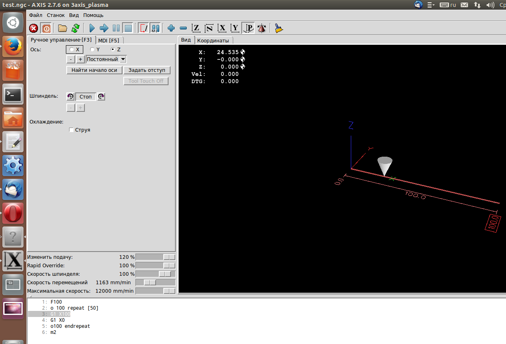Screen dimensions: 506x344
Task: Select the Вид preview tab
Action: (x=186, y=40)
